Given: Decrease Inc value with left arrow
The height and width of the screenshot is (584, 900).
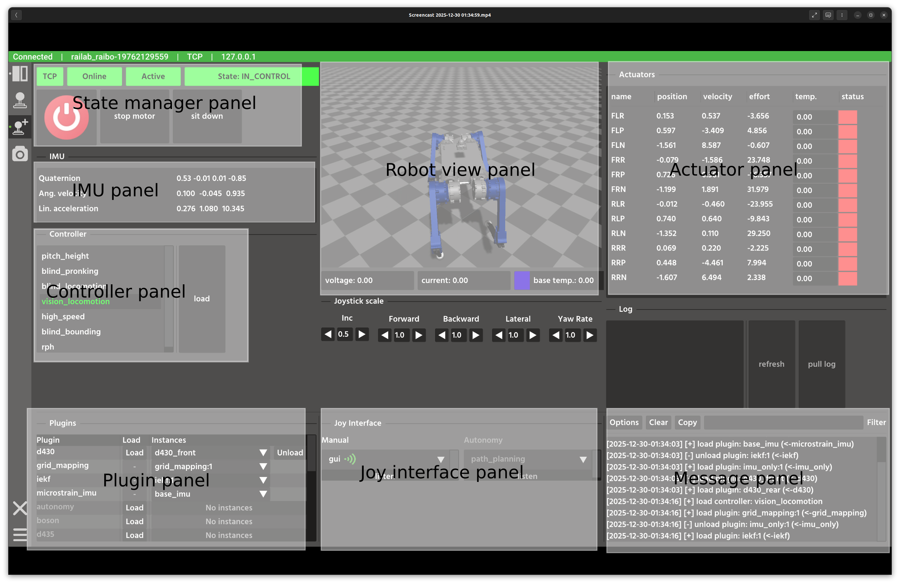Looking at the screenshot, I should coord(328,334).
